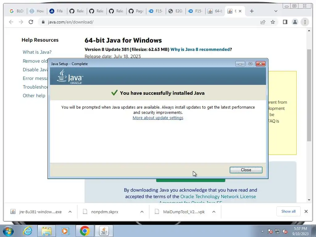Open Chrome side panel icon

[x=285, y=22]
